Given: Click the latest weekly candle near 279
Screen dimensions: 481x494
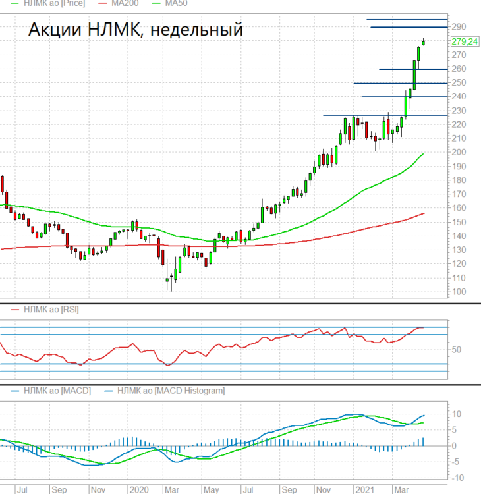Looking at the screenshot, I should [423, 42].
